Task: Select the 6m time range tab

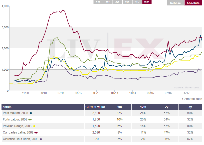Action: 98,2
